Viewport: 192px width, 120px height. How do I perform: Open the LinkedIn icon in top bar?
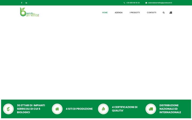tap(26, 3)
